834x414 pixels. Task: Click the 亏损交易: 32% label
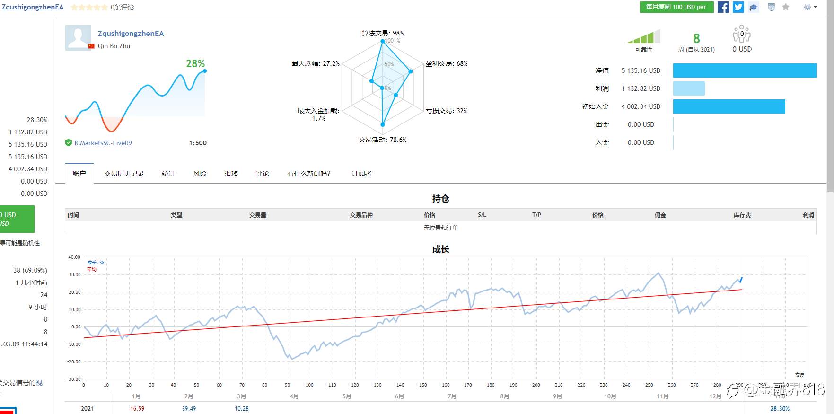click(447, 111)
